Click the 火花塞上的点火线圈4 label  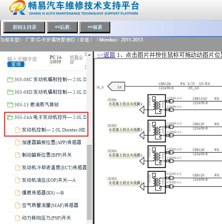(x=125, y=104)
